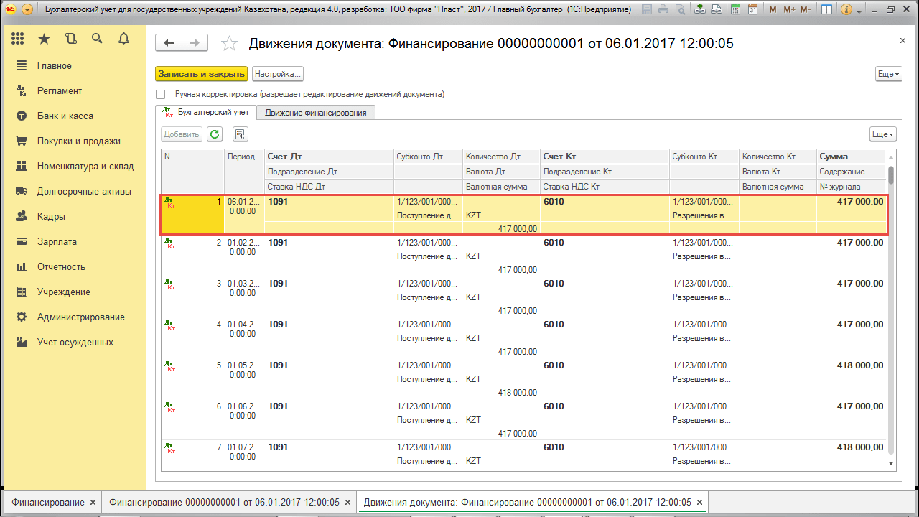Image resolution: width=919 pixels, height=517 pixels.
Task: Open the Настройка... button
Action: point(278,73)
